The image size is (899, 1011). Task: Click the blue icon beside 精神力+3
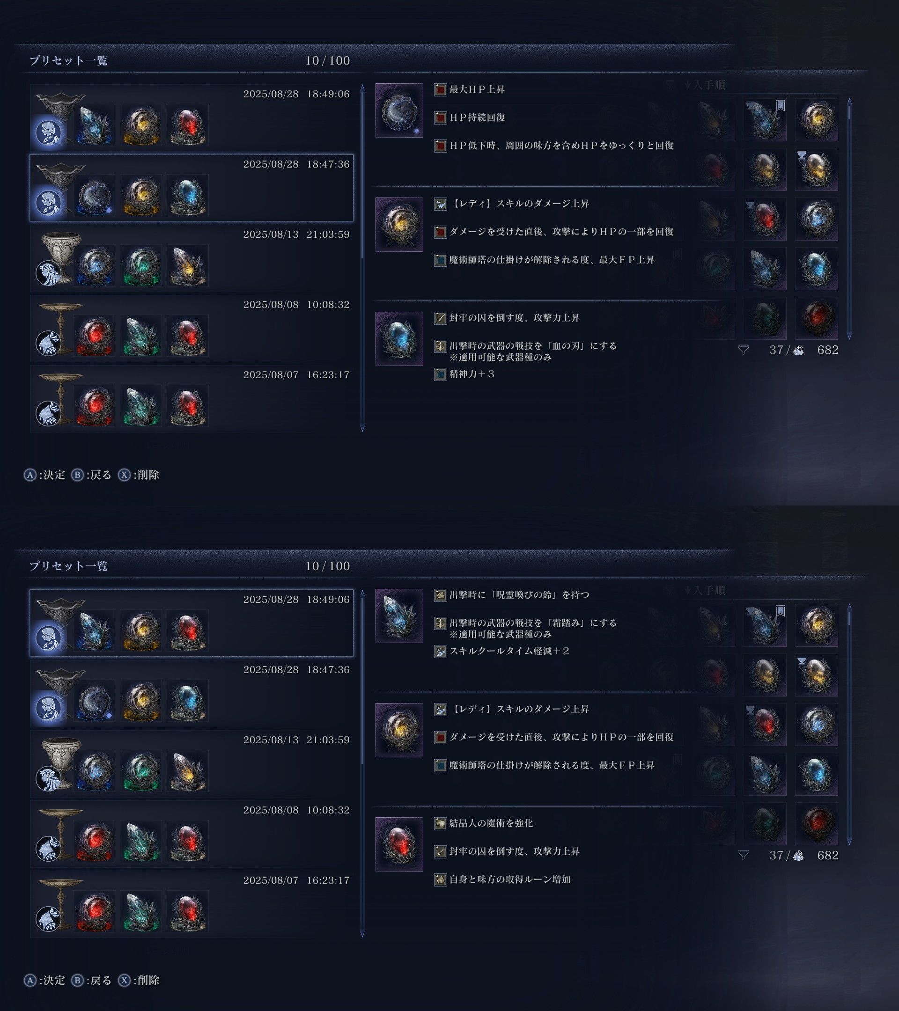click(x=440, y=374)
